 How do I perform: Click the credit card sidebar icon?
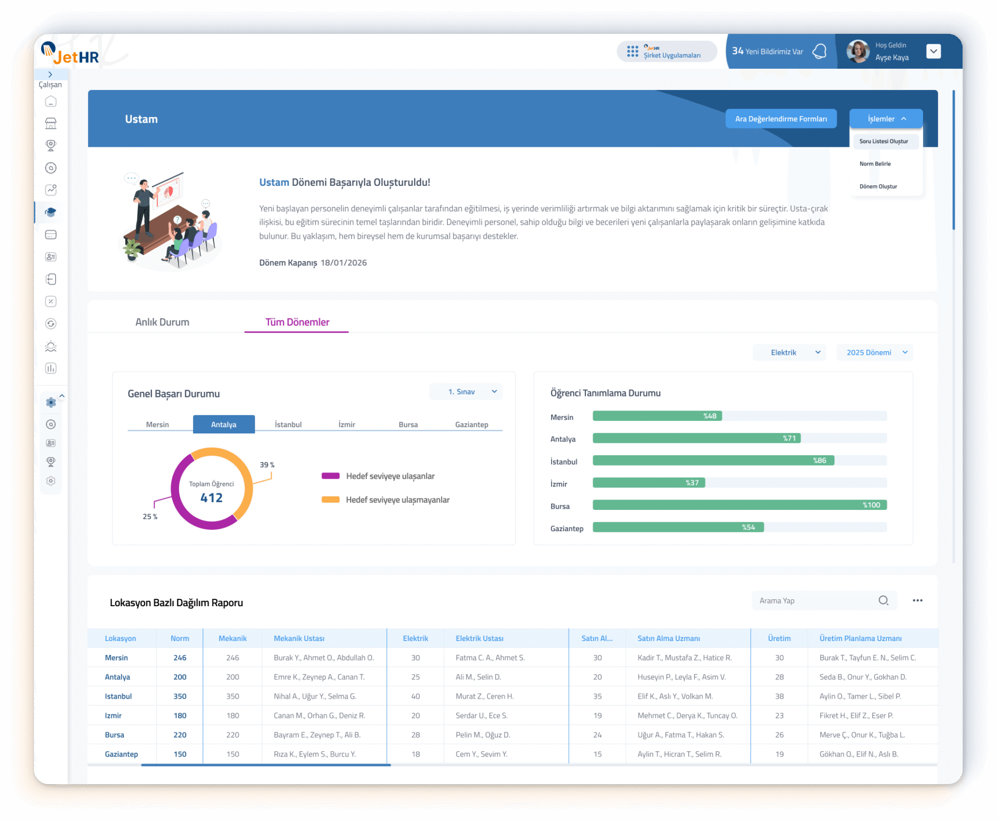50,235
